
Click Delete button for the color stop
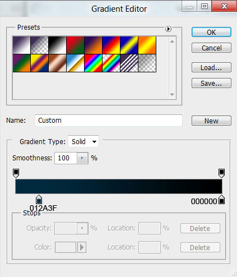200,247
